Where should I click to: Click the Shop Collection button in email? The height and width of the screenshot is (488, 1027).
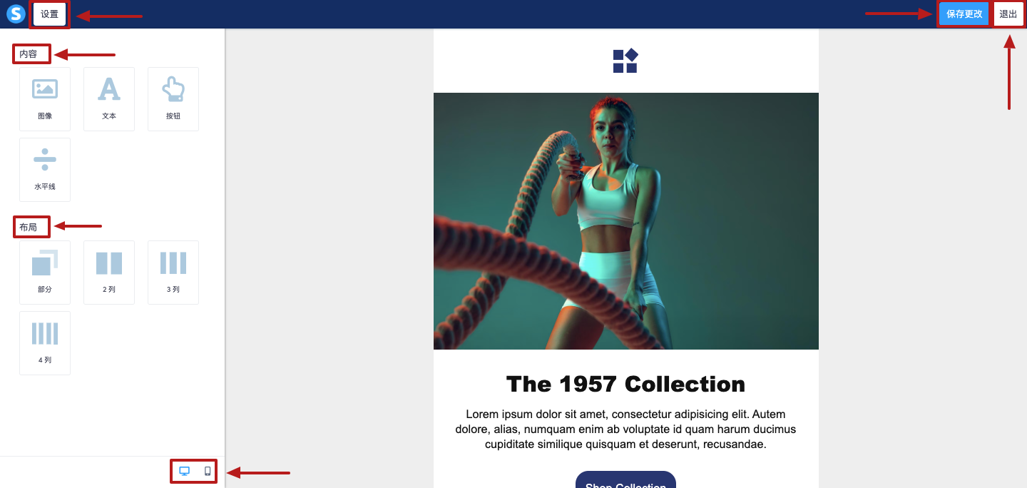625,479
